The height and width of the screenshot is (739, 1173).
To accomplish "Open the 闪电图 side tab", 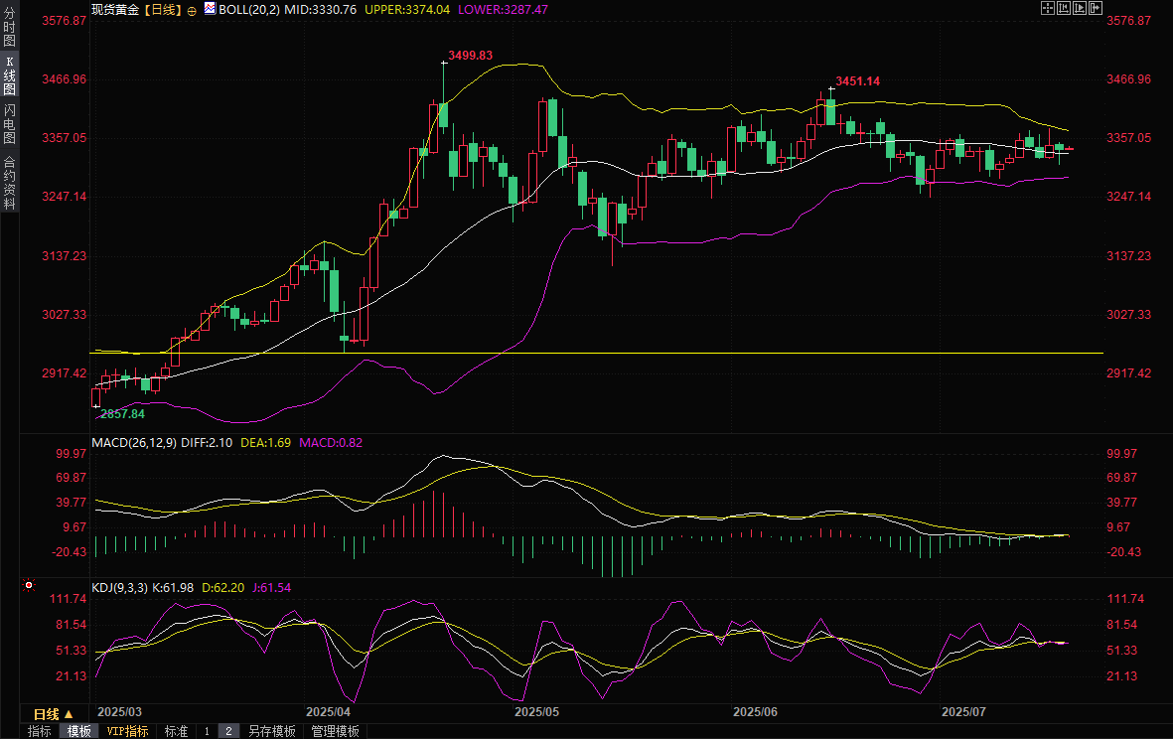I will (x=9, y=124).
